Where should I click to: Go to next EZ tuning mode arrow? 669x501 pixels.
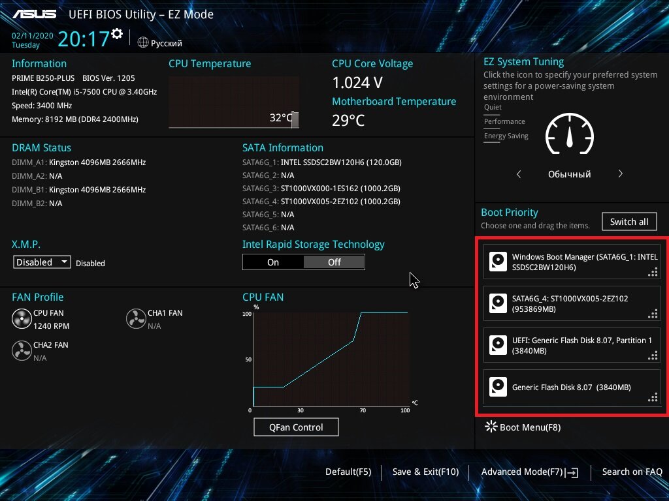[621, 174]
